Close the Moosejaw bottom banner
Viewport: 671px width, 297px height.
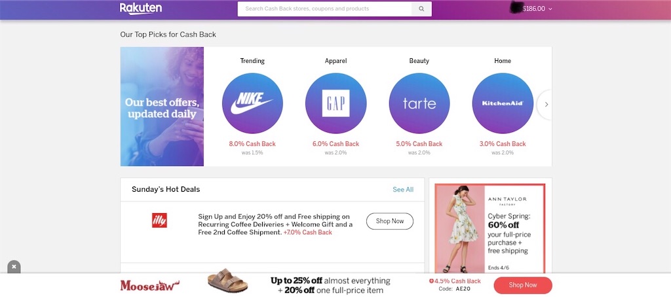14,267
